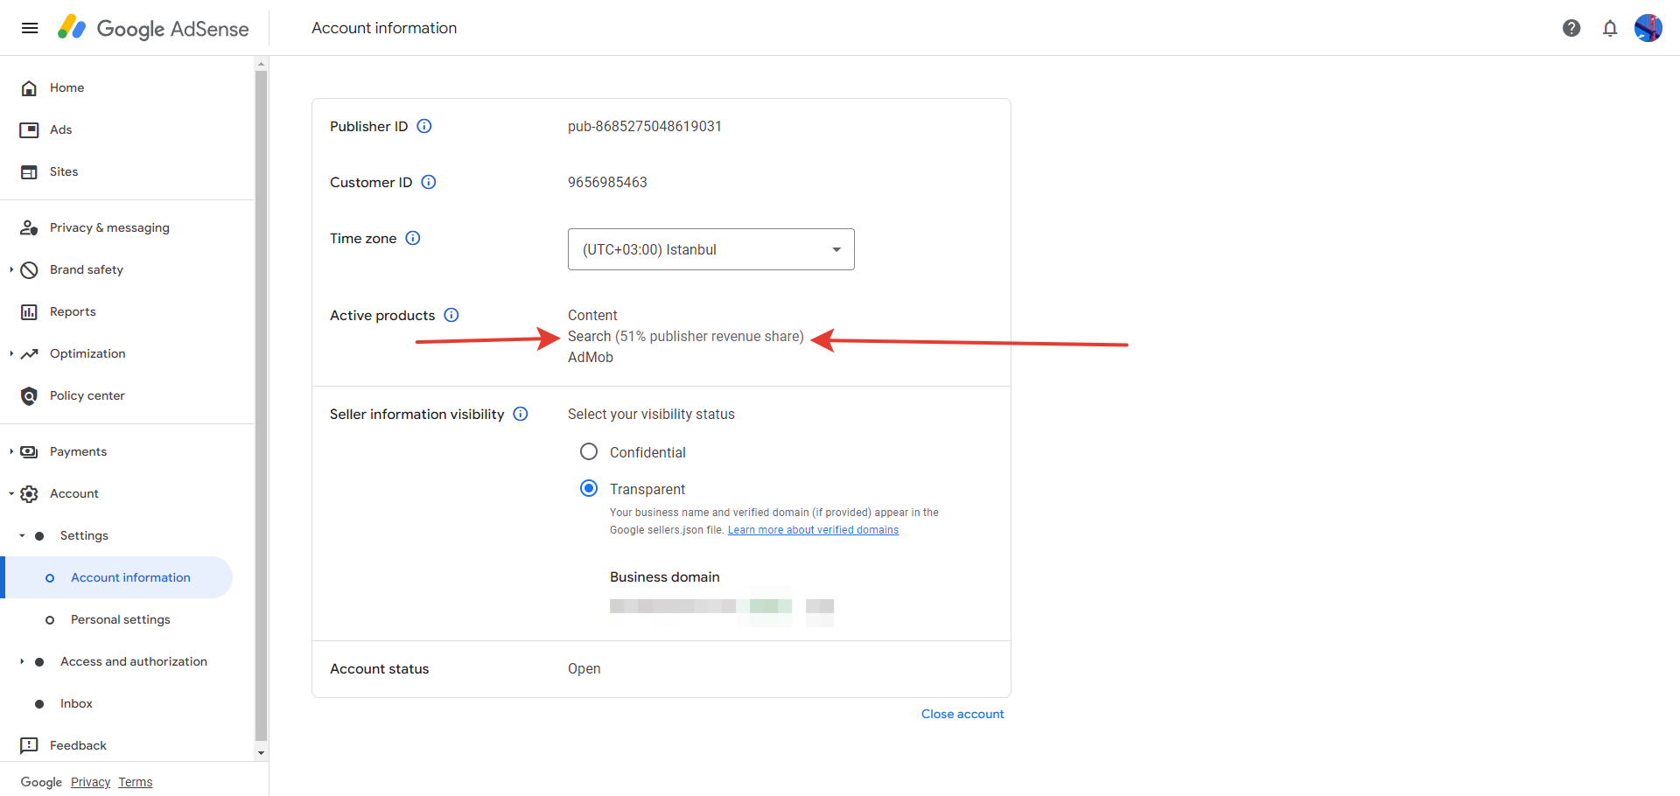This screenshot has width=1680, height=796.
Task: Open Learn more about verified domains
Action: pyautogui.click(x=813, y=530)
